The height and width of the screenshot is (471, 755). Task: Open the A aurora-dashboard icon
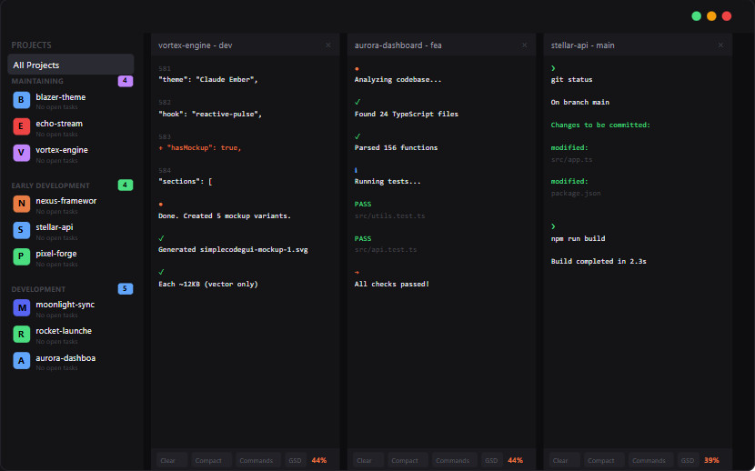[x=21, y=361]
